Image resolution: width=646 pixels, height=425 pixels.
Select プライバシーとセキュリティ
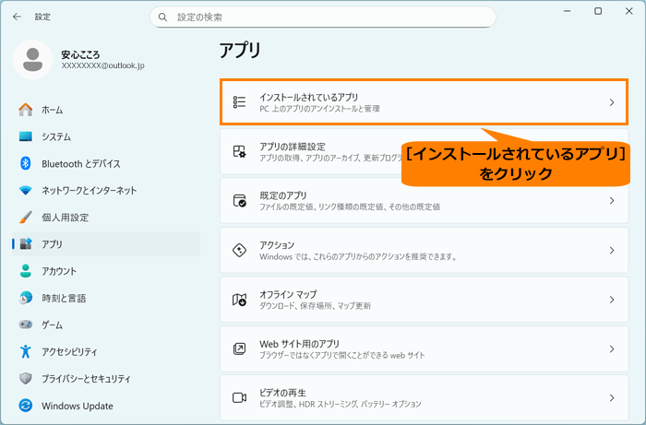(106, 379)
